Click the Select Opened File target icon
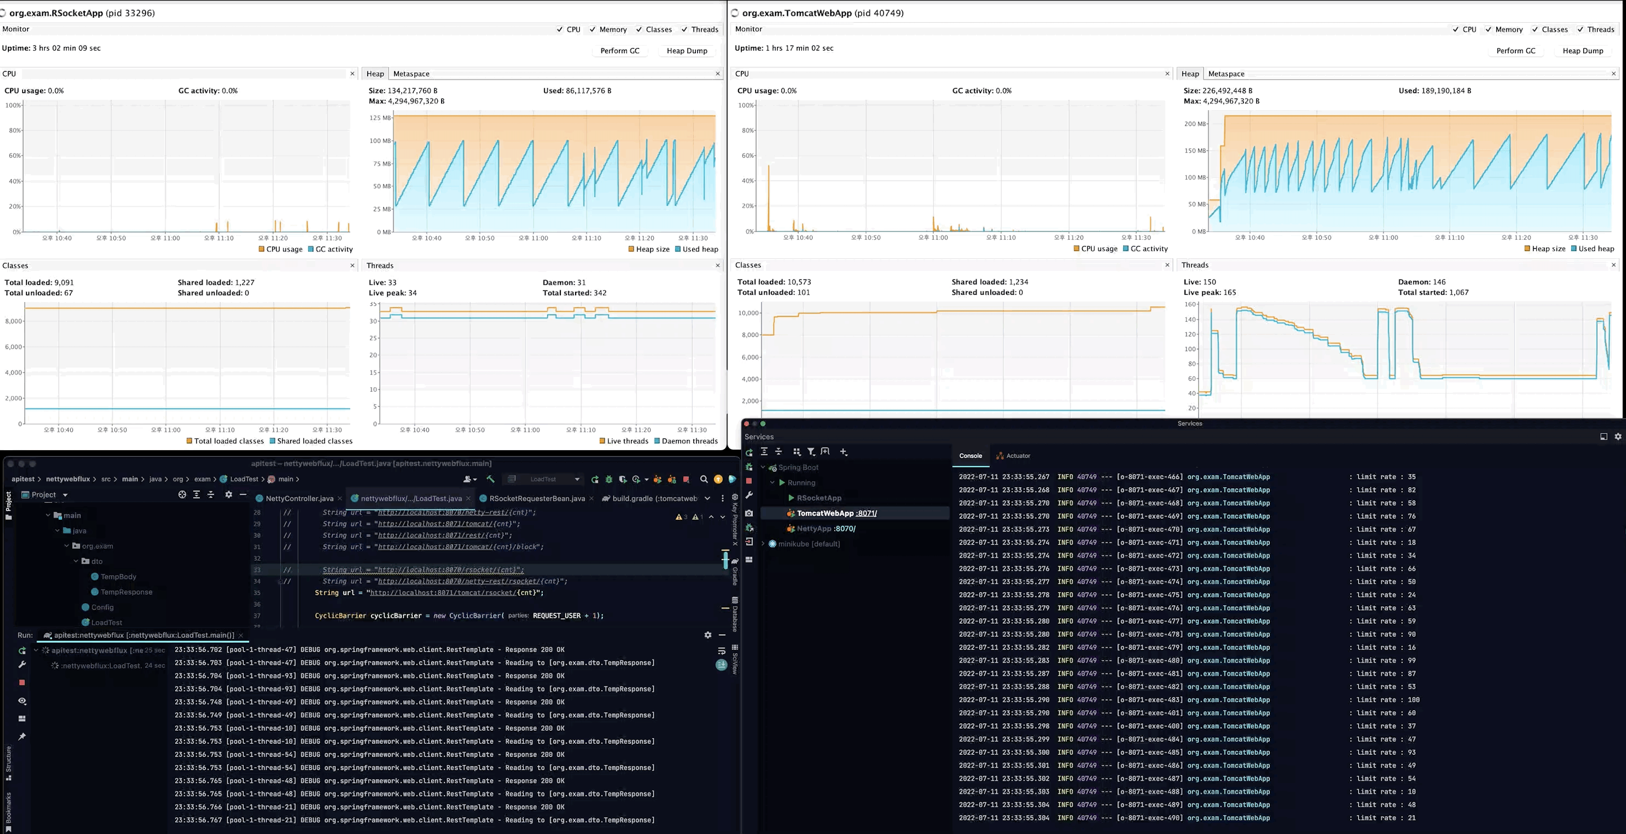Screen dimensions: 1626x834 click(183, 494)
